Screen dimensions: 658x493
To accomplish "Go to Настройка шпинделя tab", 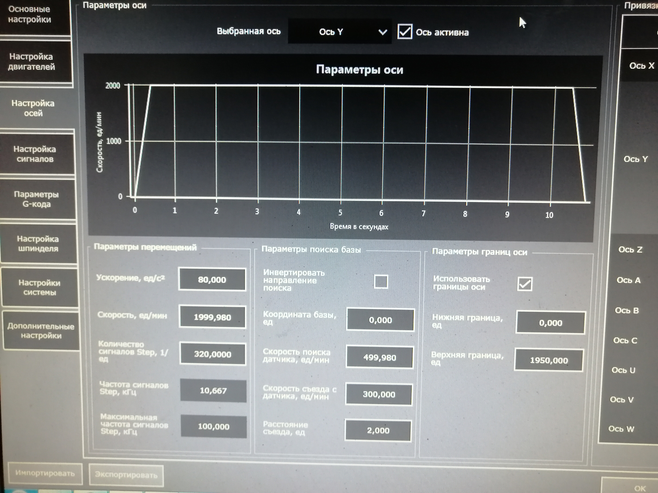I will pyautogui.click(x=38, y=244).
